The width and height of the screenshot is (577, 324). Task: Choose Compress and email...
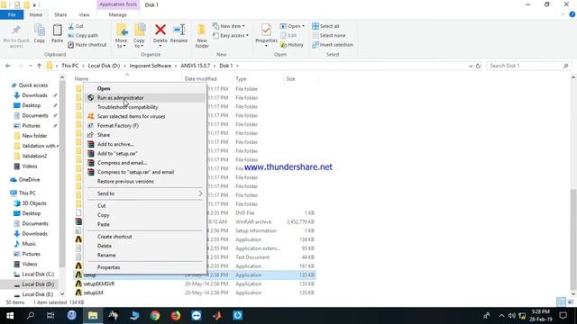[145, 163]
